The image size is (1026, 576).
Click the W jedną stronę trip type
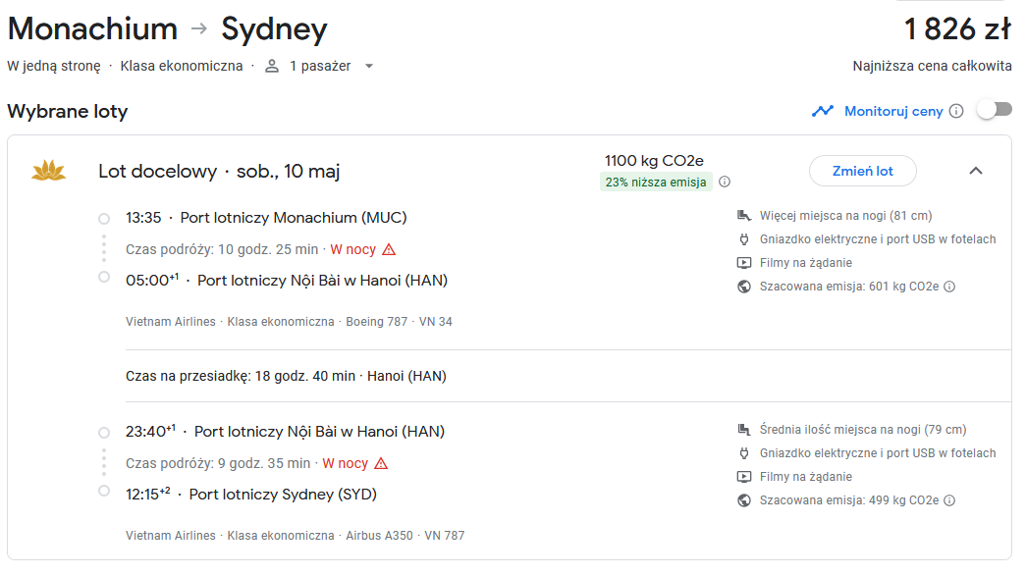(x=54, y=66)
